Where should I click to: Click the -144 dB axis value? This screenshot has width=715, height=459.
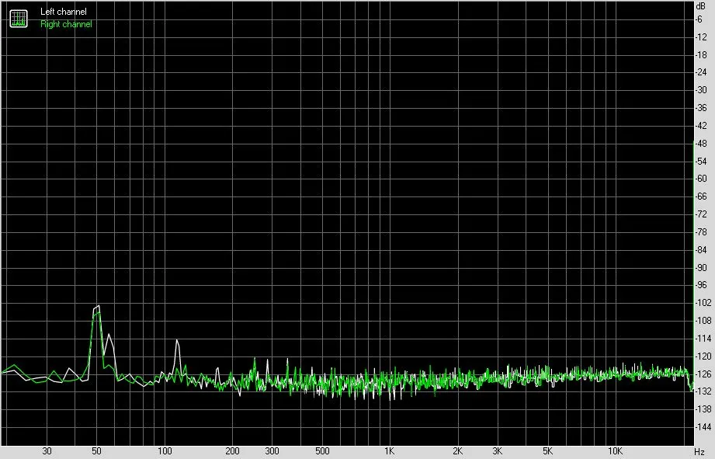703,427
